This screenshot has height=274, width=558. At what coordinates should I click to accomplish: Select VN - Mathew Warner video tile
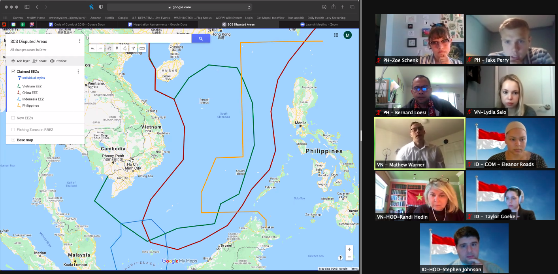(x=420, y=144)
